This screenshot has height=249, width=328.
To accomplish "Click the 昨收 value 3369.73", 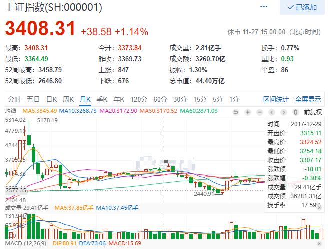I will tap(130, 59).
